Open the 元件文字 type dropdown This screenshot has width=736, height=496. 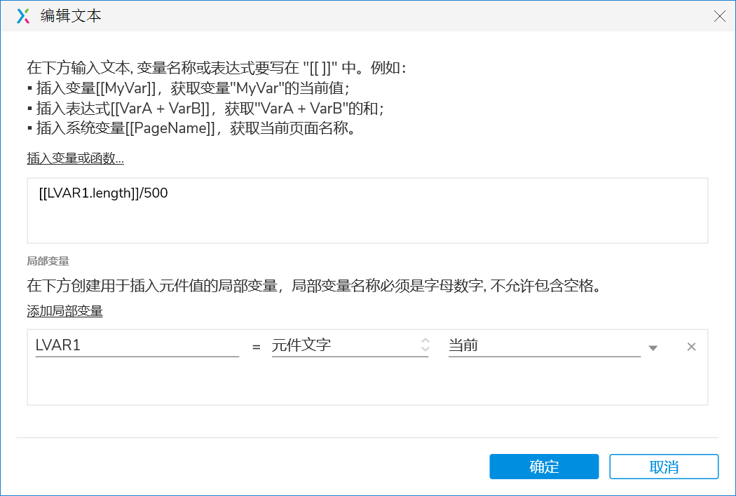point(343,345)
